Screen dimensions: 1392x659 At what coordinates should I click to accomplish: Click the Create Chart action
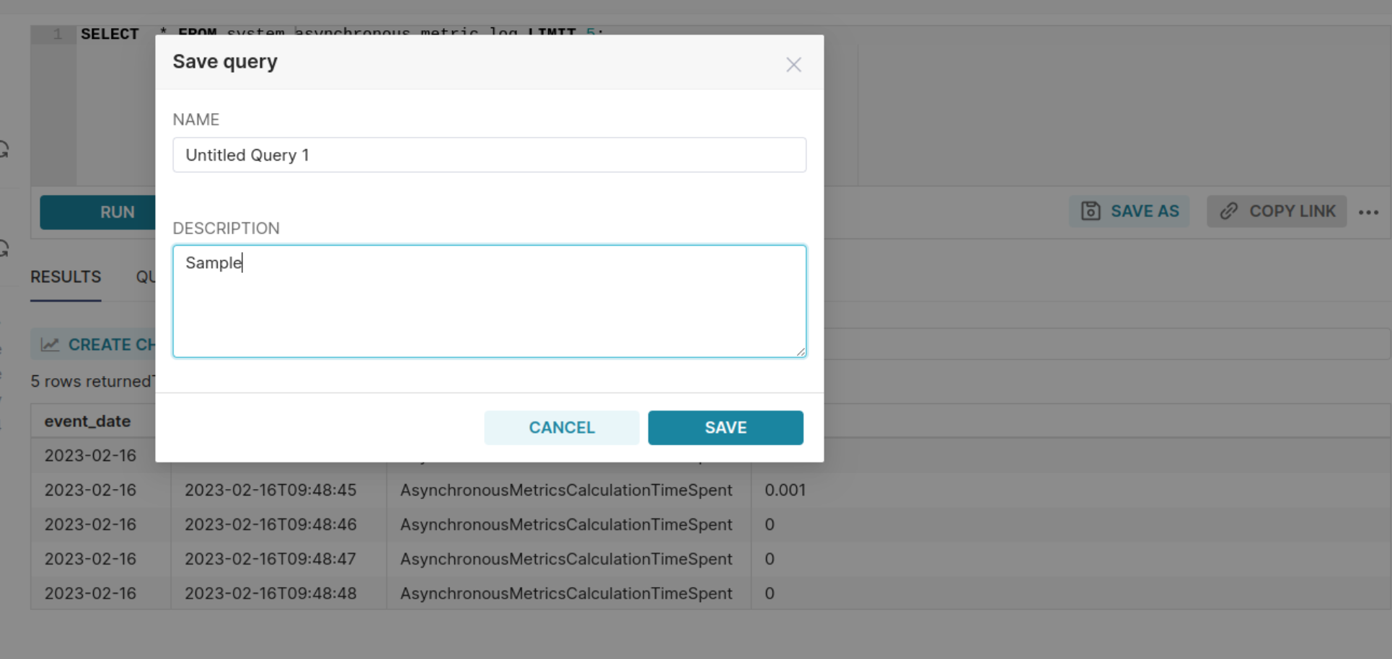pyautogui.click(x=101, y=344)
